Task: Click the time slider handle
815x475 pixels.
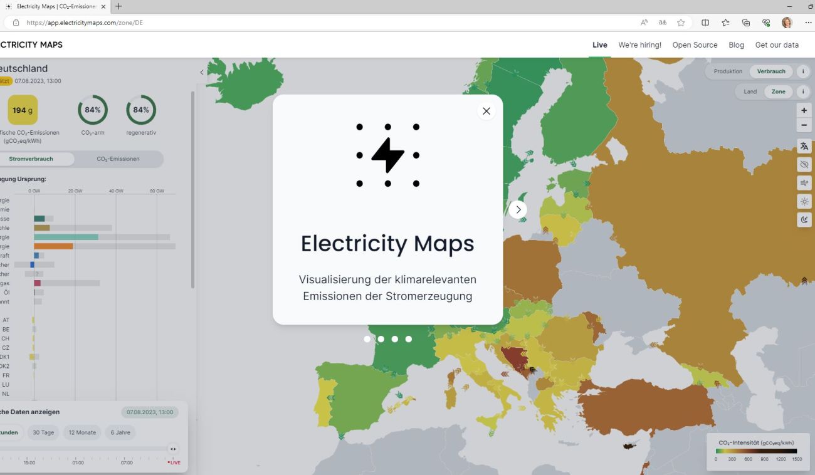Action: click(x=173, y=449)
